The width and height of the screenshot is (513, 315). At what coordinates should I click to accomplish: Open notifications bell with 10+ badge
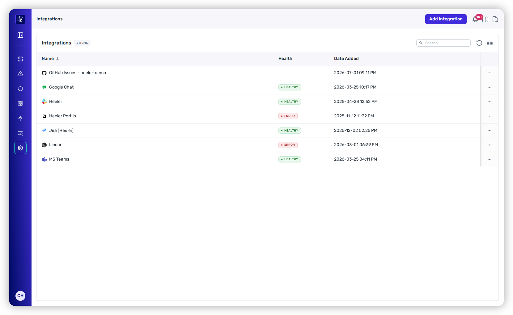pos(476,19)
